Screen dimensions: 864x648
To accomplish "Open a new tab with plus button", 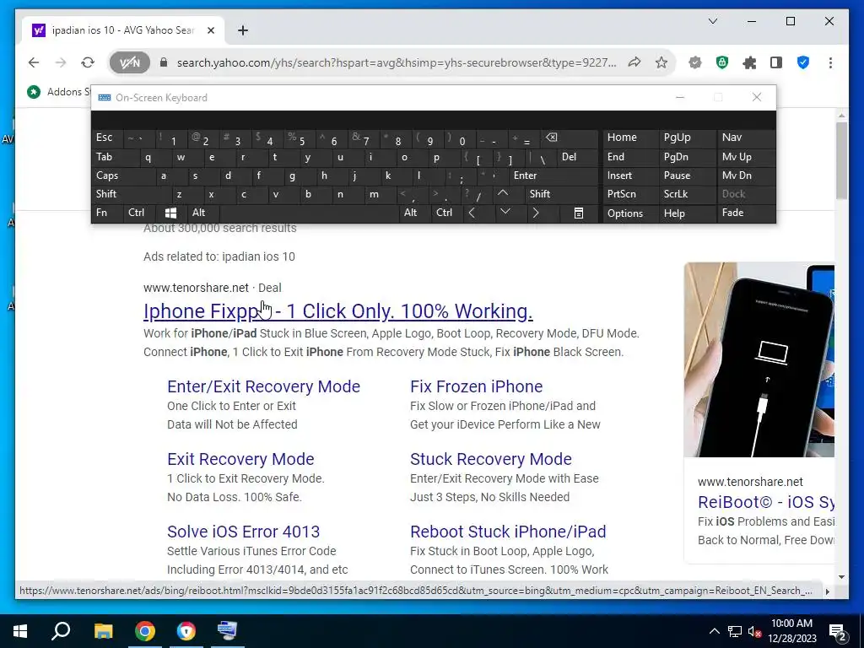I will tap(243, 30).
